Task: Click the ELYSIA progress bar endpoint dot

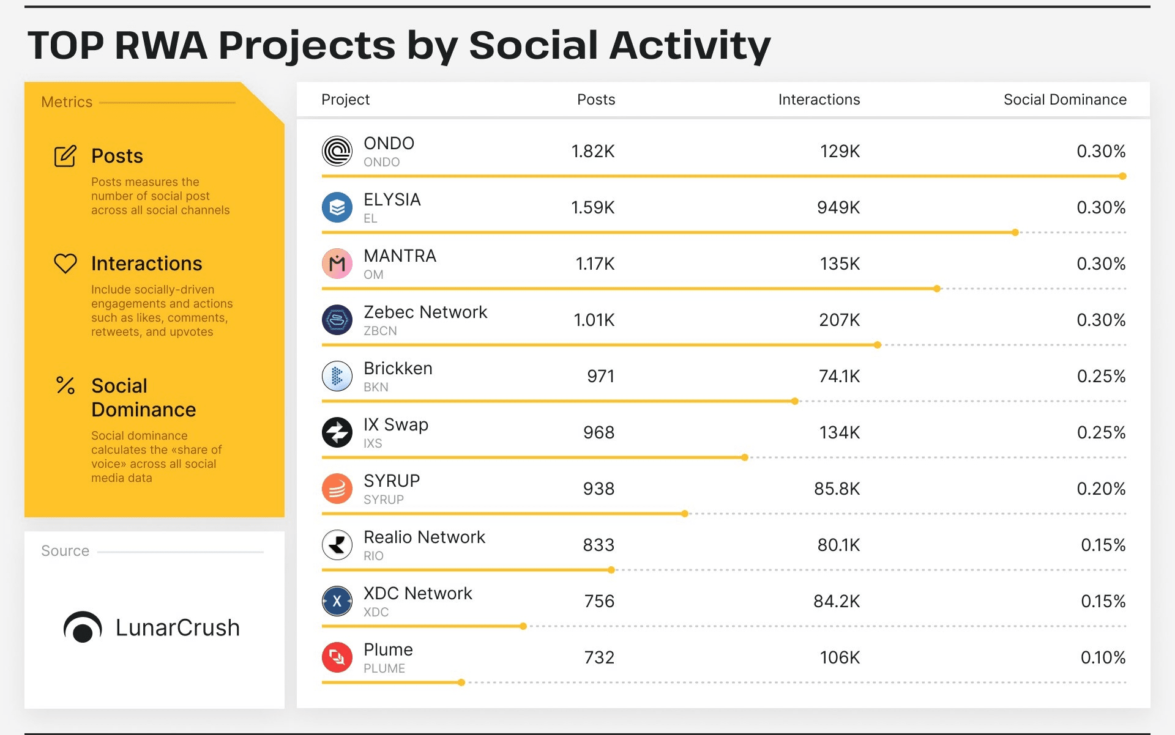Action: (1015, 232)
